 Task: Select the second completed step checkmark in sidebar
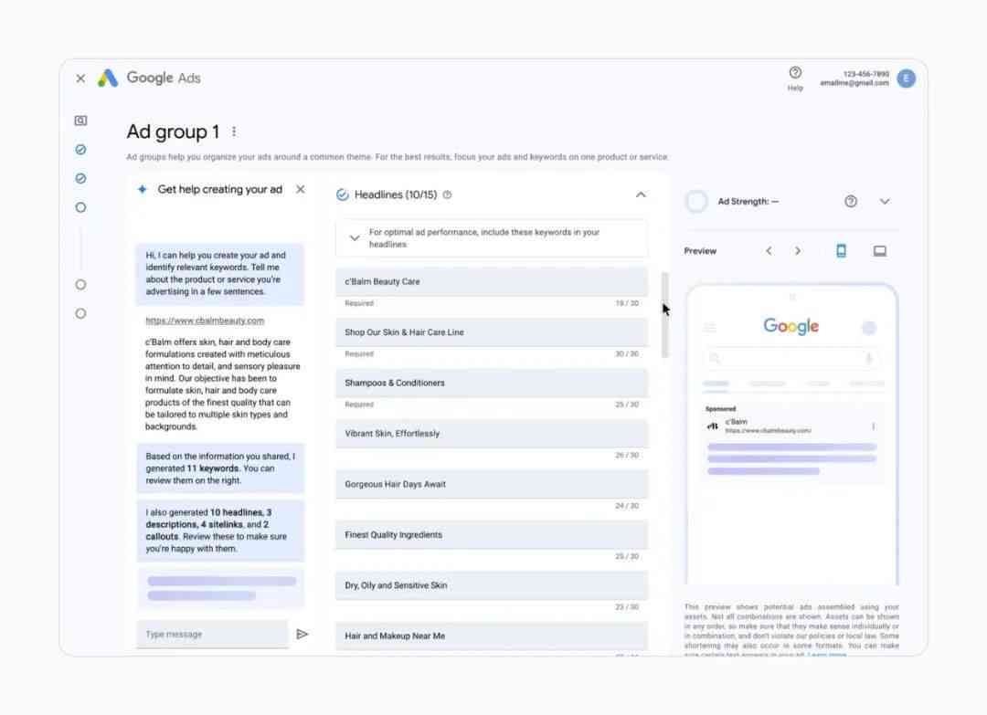(80, 179)
